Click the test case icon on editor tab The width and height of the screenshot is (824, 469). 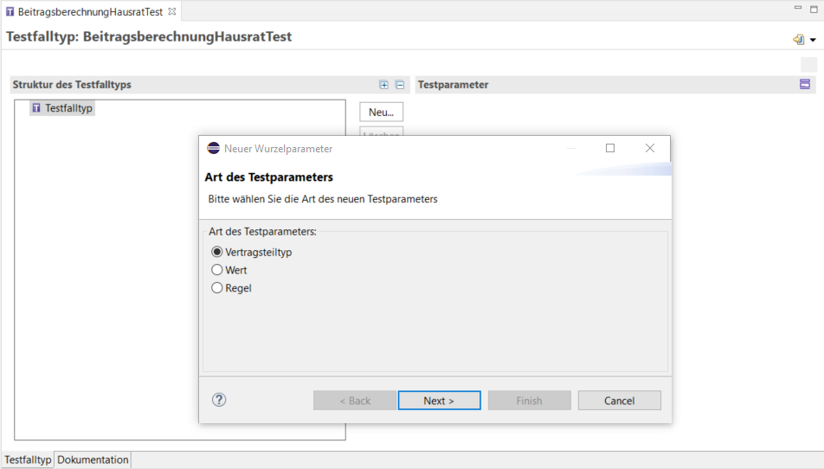click(x=10, y=11)
